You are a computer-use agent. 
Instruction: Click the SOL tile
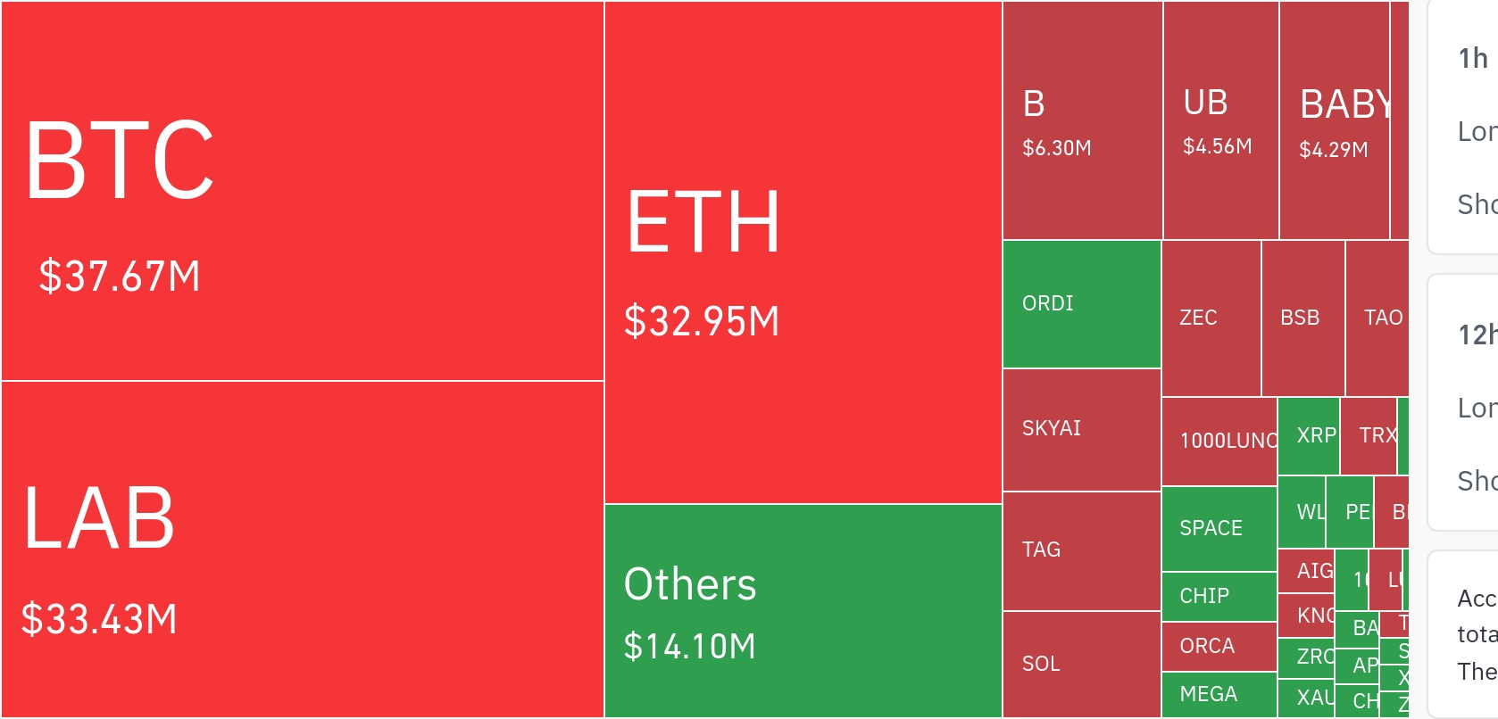(1082, 665)
